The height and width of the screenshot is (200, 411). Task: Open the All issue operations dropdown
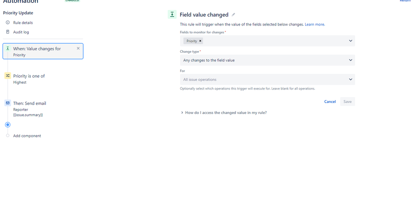pos(267,80)
